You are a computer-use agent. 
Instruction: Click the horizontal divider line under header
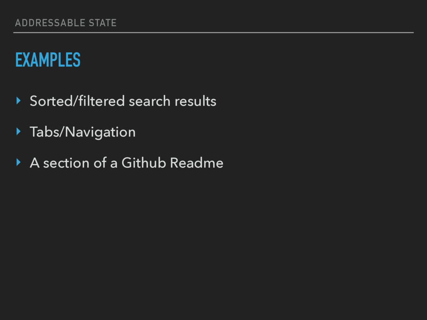click(x=213, y=32)
